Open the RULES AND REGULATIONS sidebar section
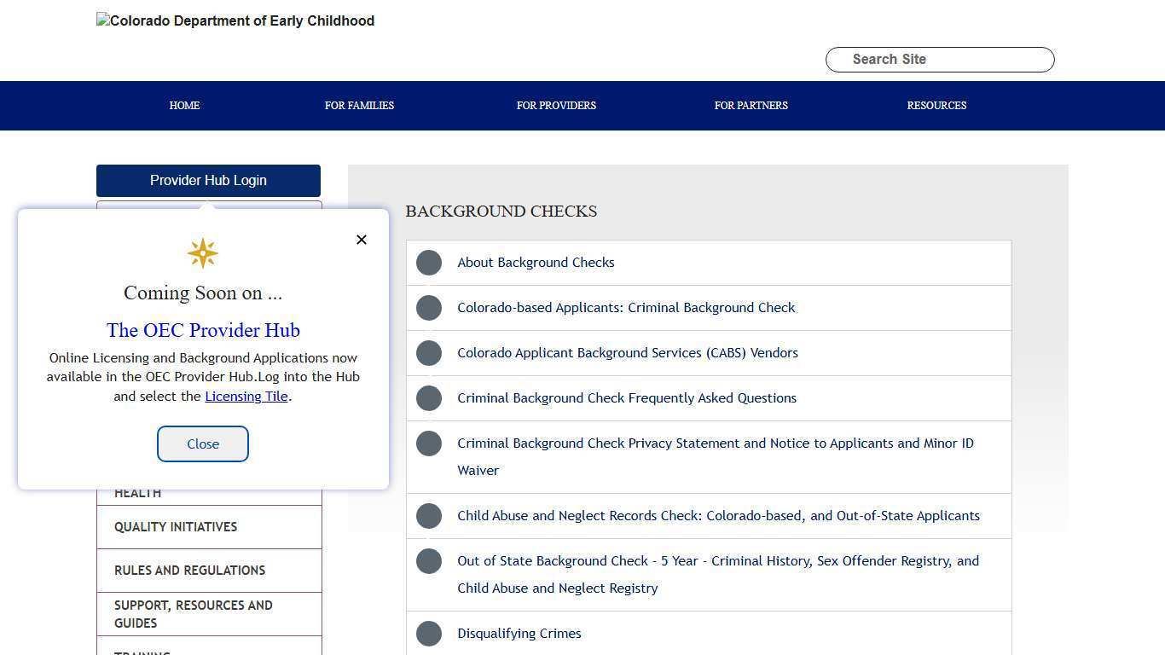 [x=189, y=570]
